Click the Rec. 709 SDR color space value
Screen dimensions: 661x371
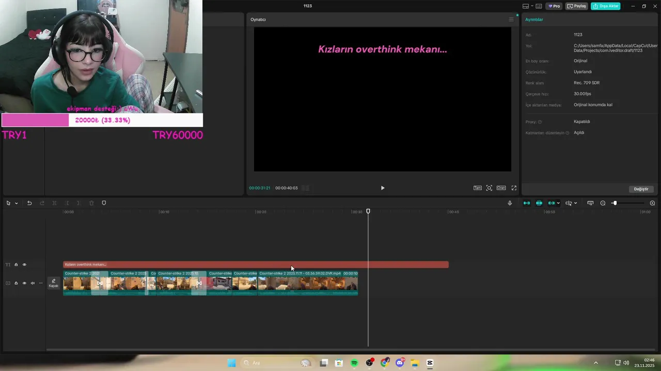(x=587, y=83)
